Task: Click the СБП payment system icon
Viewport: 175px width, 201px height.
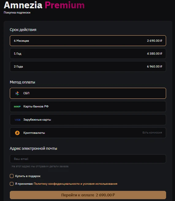Action: click(17, 93)
